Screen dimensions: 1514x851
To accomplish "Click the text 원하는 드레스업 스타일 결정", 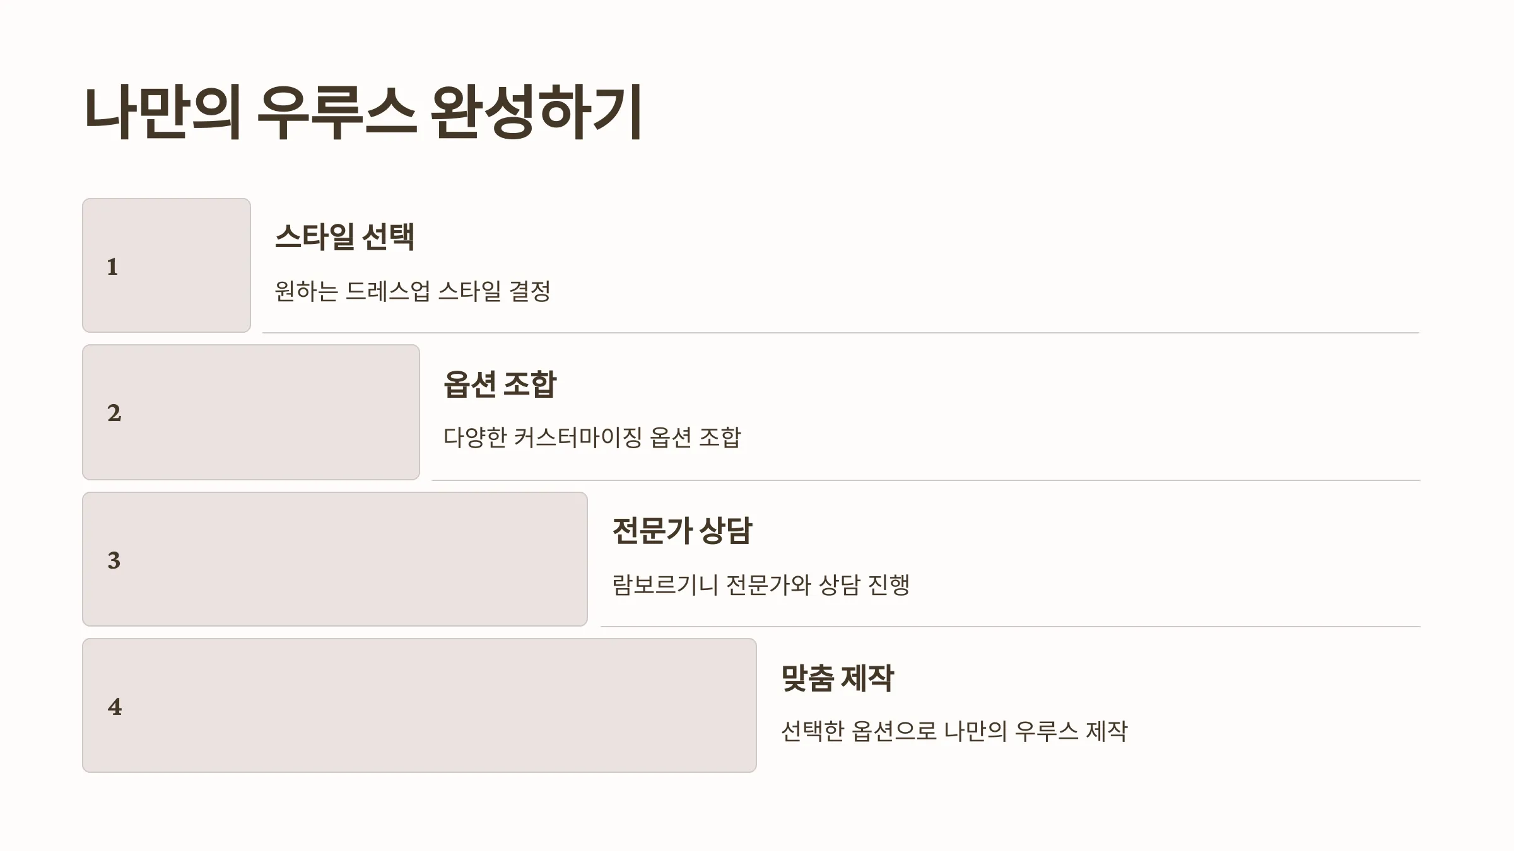I will (413, 291).
